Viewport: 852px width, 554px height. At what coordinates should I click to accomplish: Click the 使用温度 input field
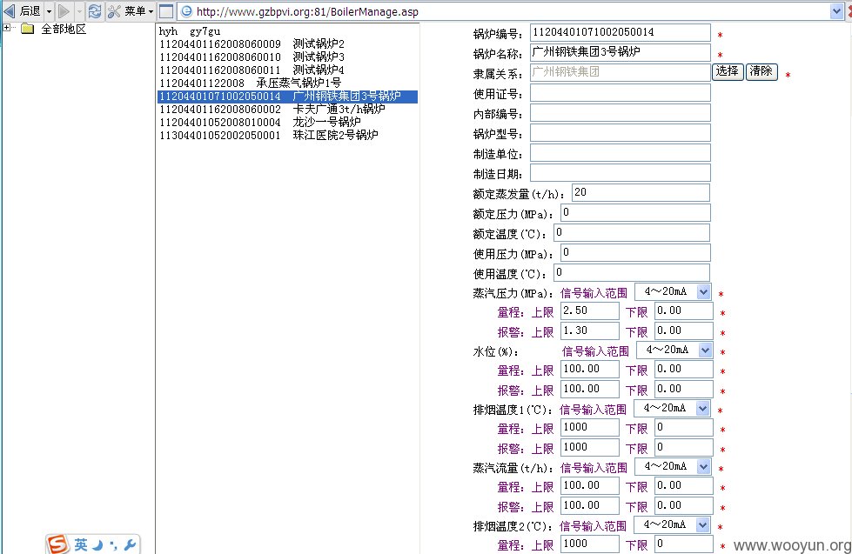click(x=632, y=273)
